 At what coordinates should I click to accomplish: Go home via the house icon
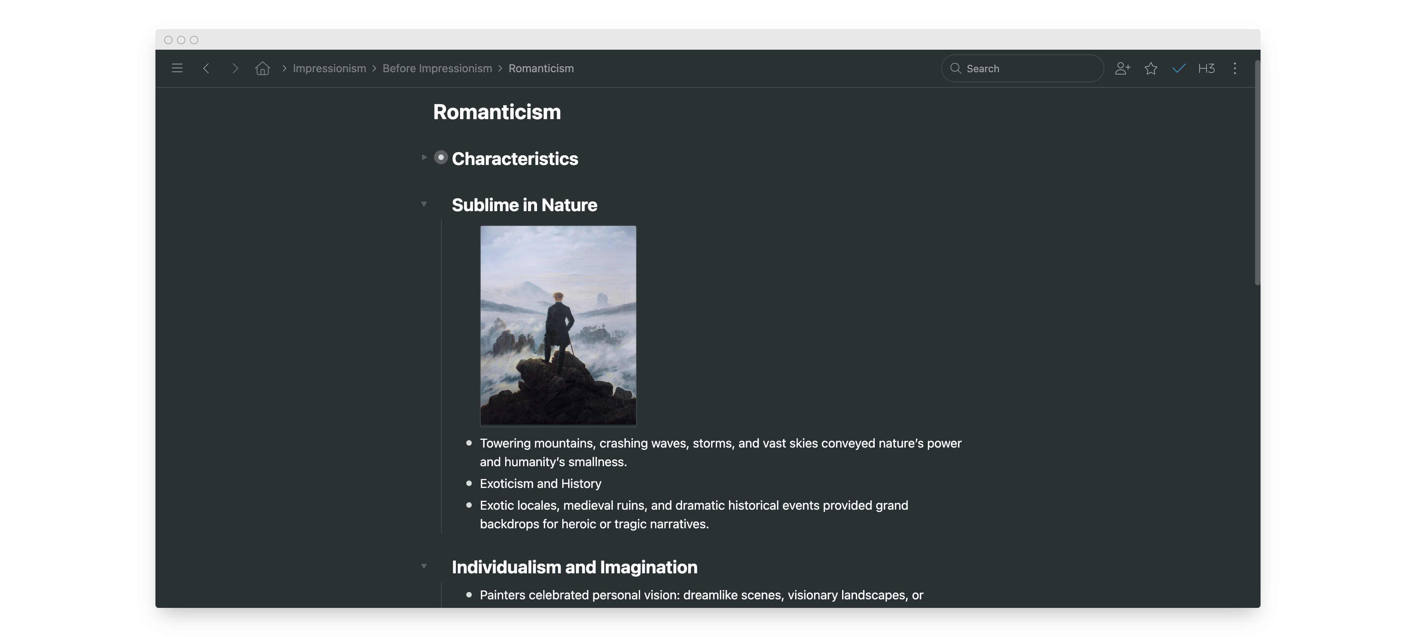pos(262,68)
